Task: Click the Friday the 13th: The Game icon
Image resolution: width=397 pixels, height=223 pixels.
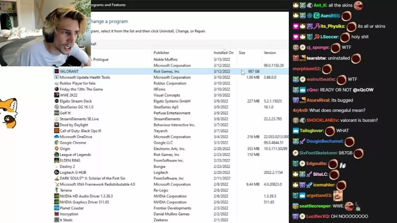Action: click(56, 89)
